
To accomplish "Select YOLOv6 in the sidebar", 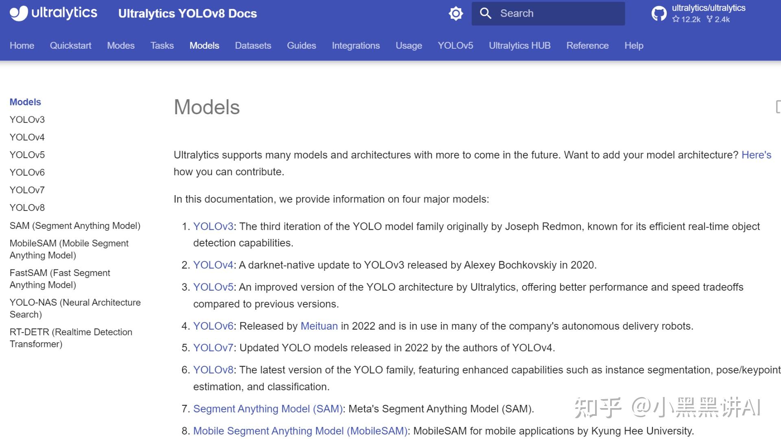I will tap(27, 172).
